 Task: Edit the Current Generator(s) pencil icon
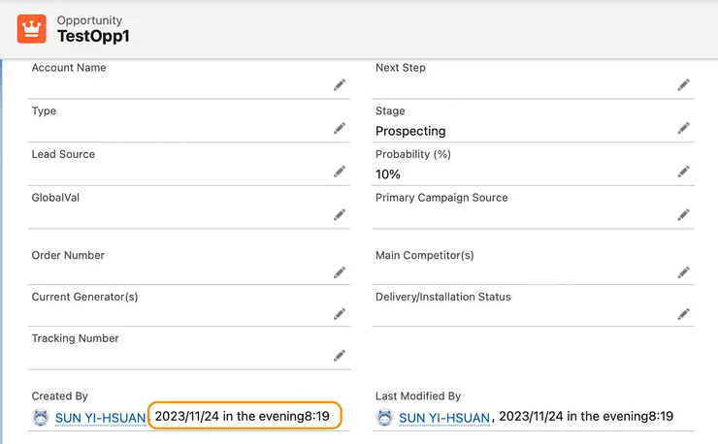(340, 314)
